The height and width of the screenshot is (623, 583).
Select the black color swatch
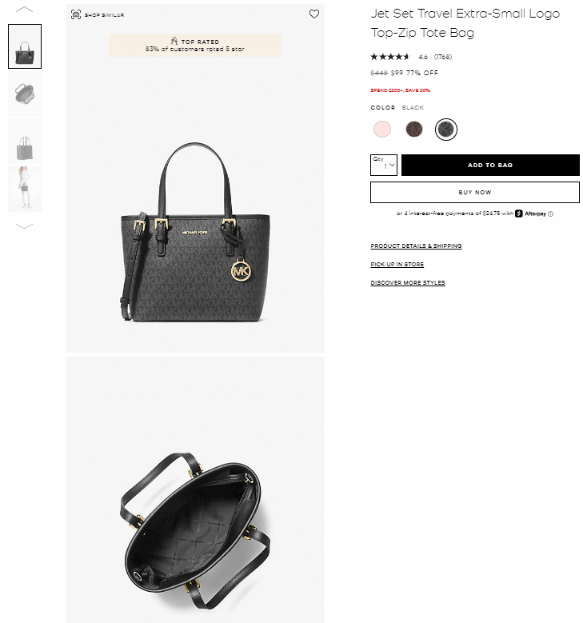click(x=446, y=129)
